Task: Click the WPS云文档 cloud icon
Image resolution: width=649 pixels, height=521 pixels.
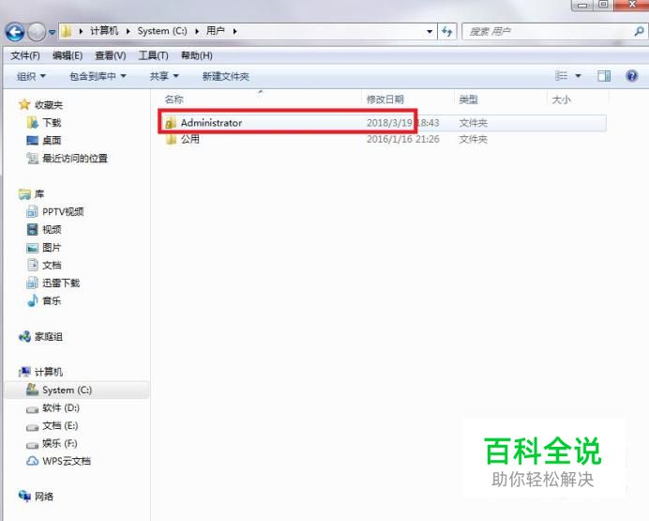Action: click(x=32, y=461)
